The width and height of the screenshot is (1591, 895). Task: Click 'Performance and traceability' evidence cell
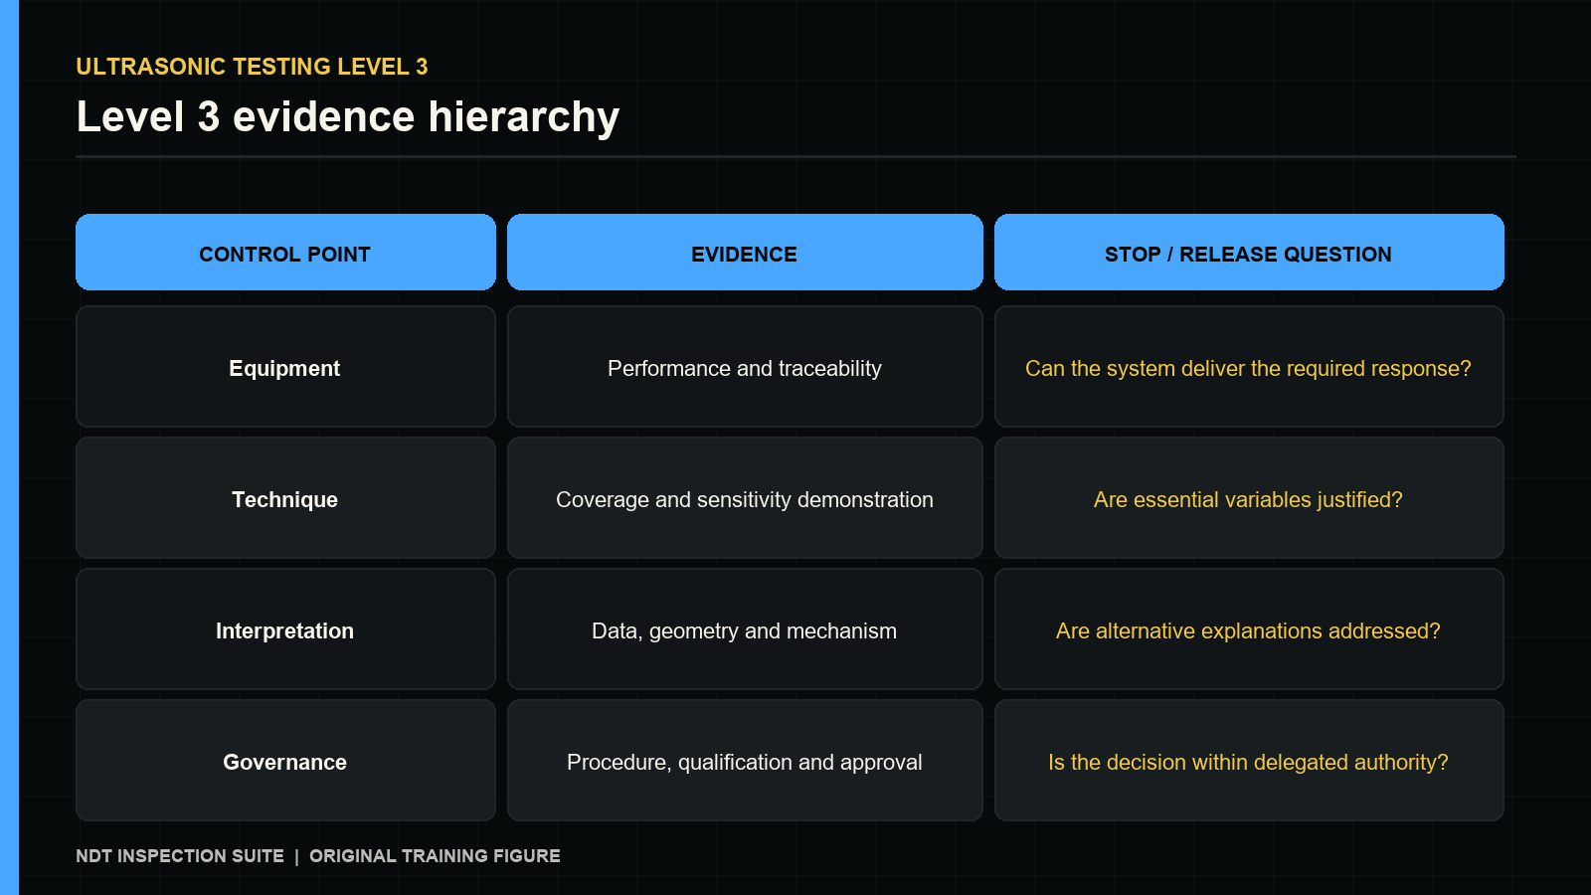(x=745, y=367)
